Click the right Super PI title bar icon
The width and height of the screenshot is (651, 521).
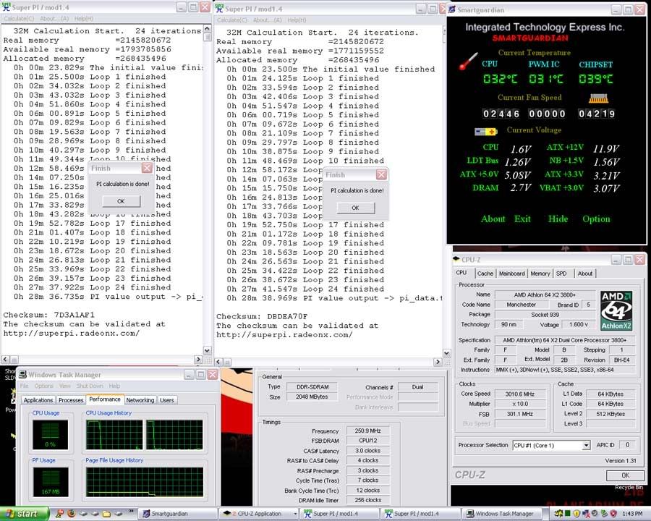tap(219, 8)
